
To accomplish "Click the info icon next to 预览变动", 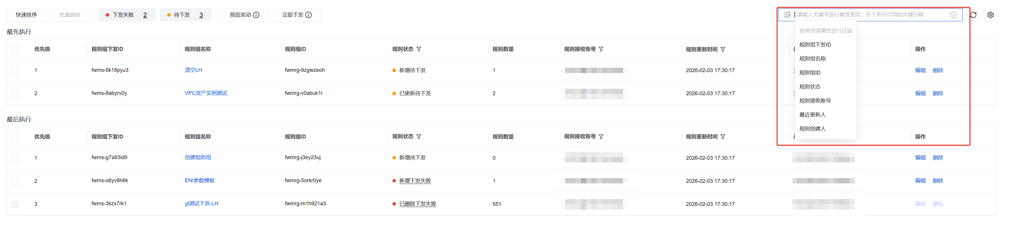I will pos(256,15).
